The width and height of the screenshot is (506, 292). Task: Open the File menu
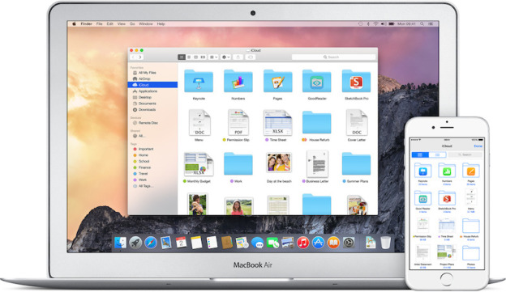coord(100,23)
